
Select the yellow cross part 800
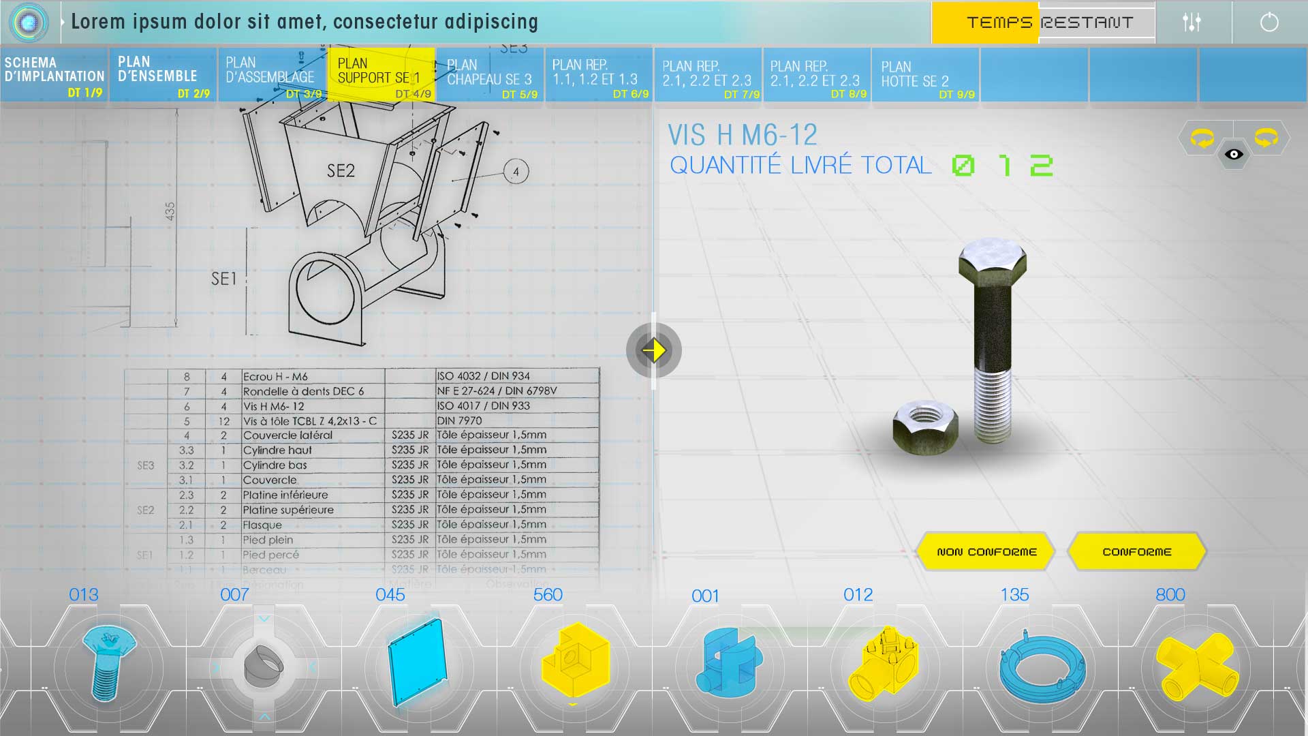click(1197, 667)
